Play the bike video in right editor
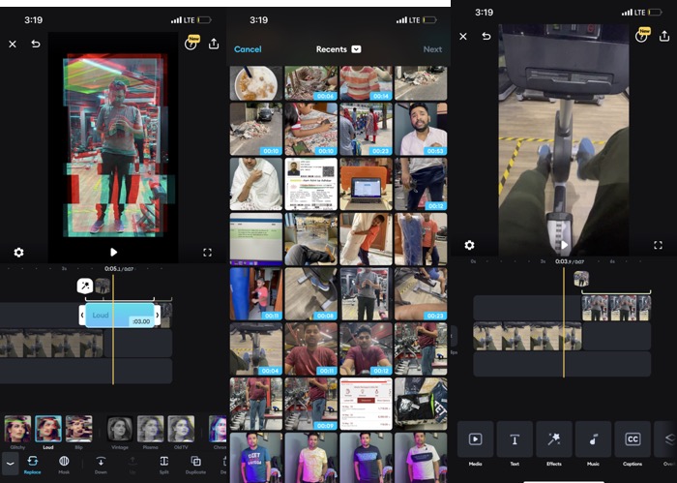Screen dimensions: 677x483 click(x=564, y=245)
